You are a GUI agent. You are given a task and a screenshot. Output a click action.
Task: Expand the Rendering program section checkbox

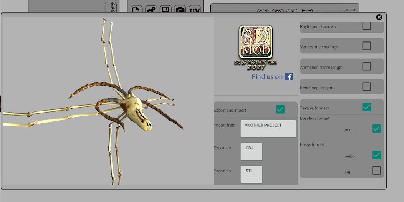point(367,87)
